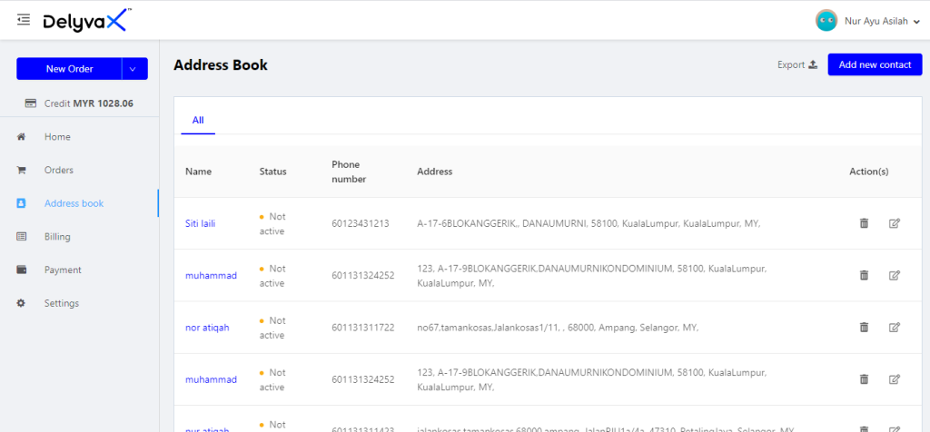Edit the Siti laili contact
This screenshot has width=930, height=432.
point(895,223)
